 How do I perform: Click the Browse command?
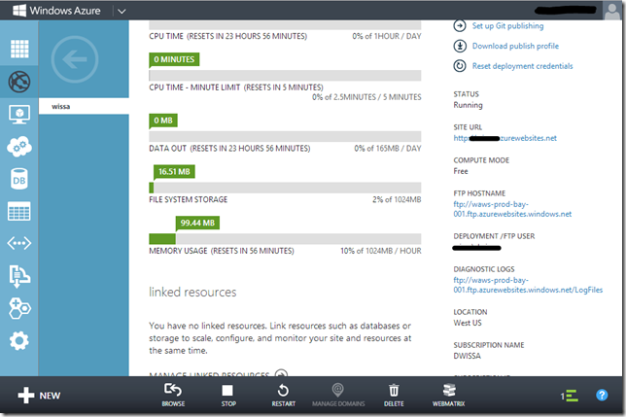[173, 395]
